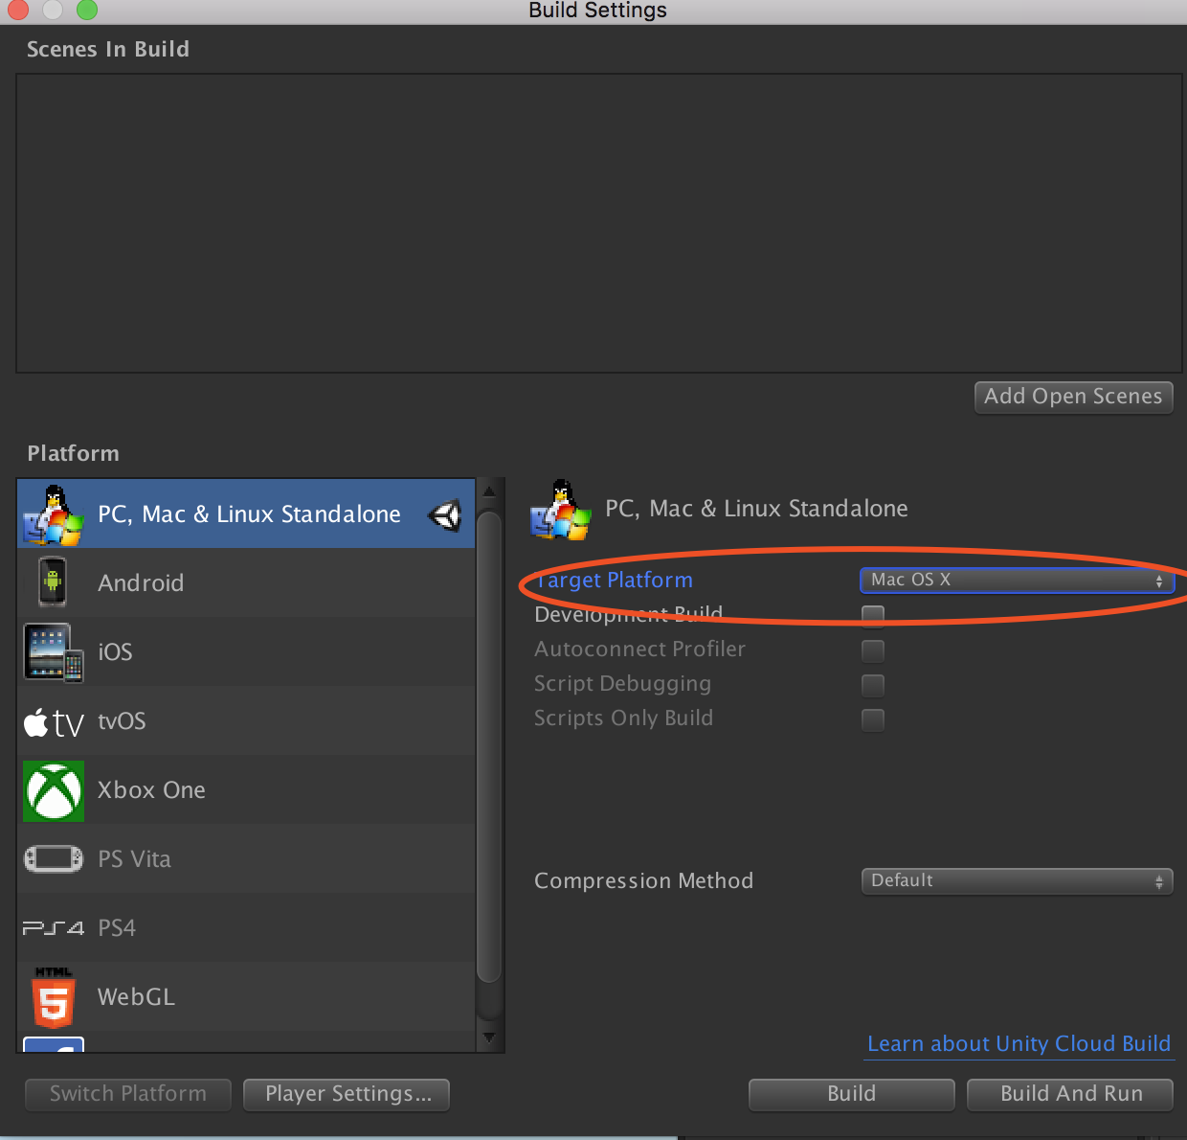Select the PC, Mac & Linux Standalone label
Screen dimensions: 1187x1140
tap(249, 514)
